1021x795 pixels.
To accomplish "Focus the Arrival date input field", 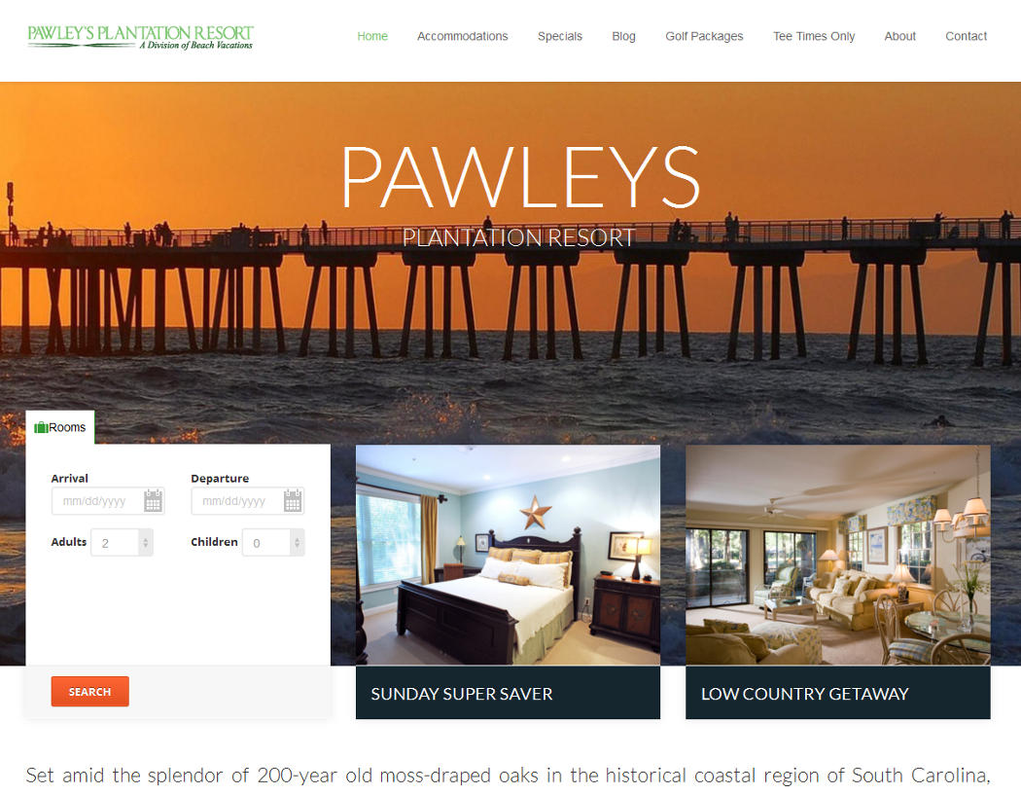I will 108,501.
